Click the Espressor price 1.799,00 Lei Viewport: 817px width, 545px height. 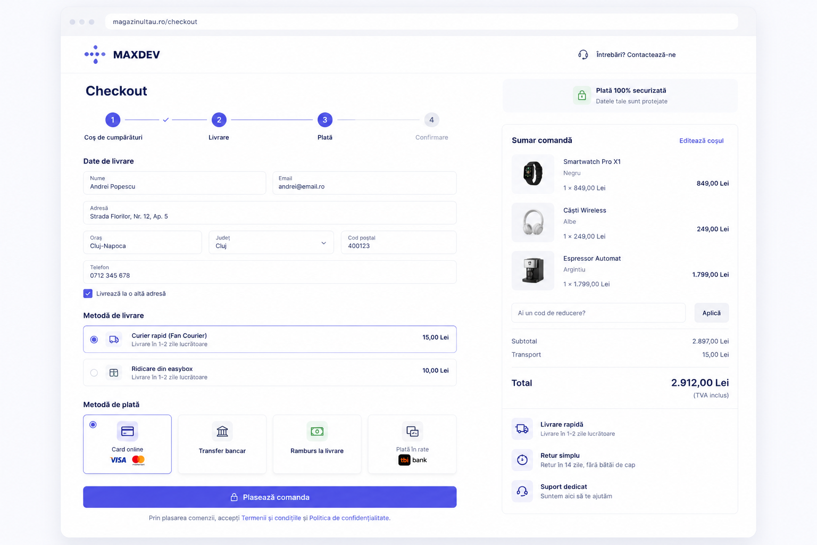point(710,275)
